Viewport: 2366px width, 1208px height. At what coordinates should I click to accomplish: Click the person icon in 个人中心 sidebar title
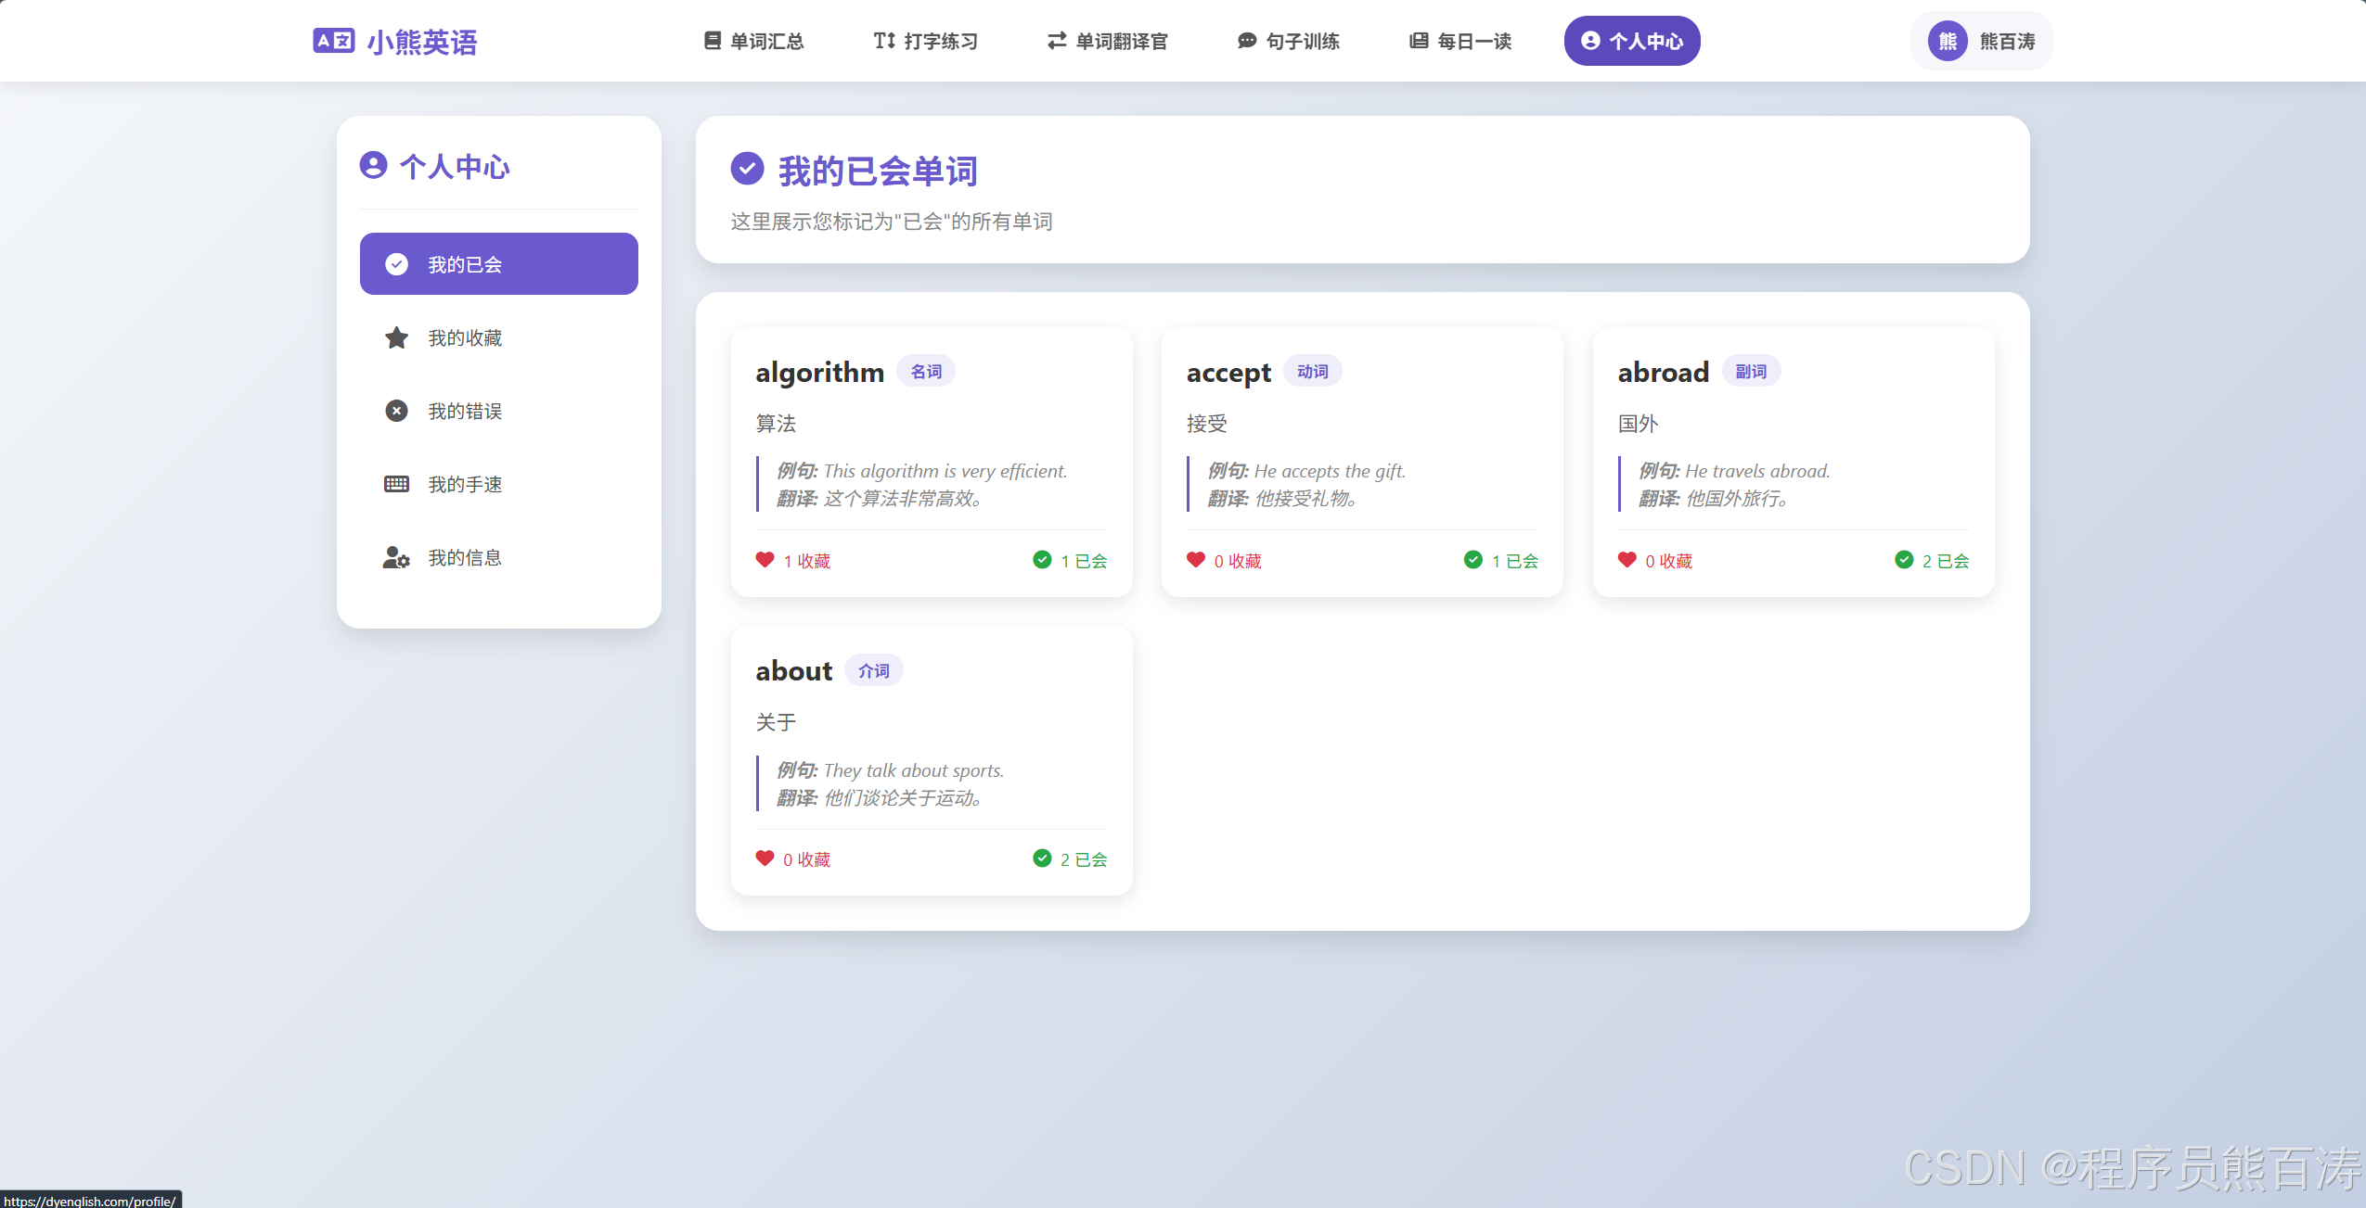coord(373,165)
